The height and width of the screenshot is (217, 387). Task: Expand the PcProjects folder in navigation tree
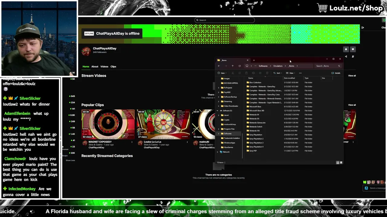point(219,88)
